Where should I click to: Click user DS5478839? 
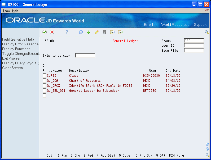(x=151, y=76)
